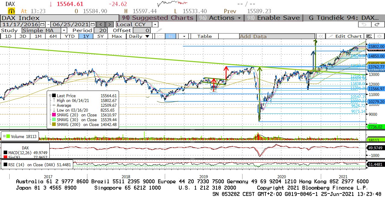The width and height of the screenshot is (385, 201).
Task: Open the start date calendar picker
Action: [42, 25]
